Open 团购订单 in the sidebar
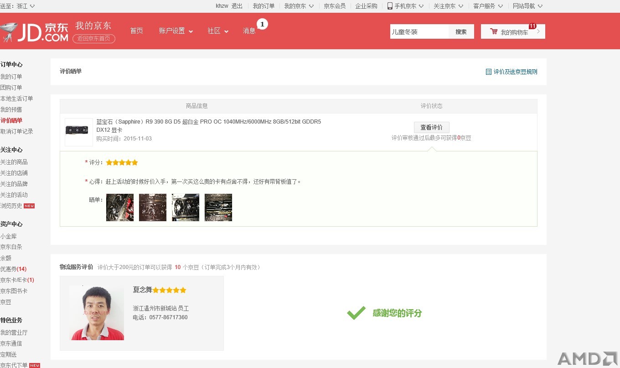The width and height of the screenshot is (620, 368). click(11, 88)
